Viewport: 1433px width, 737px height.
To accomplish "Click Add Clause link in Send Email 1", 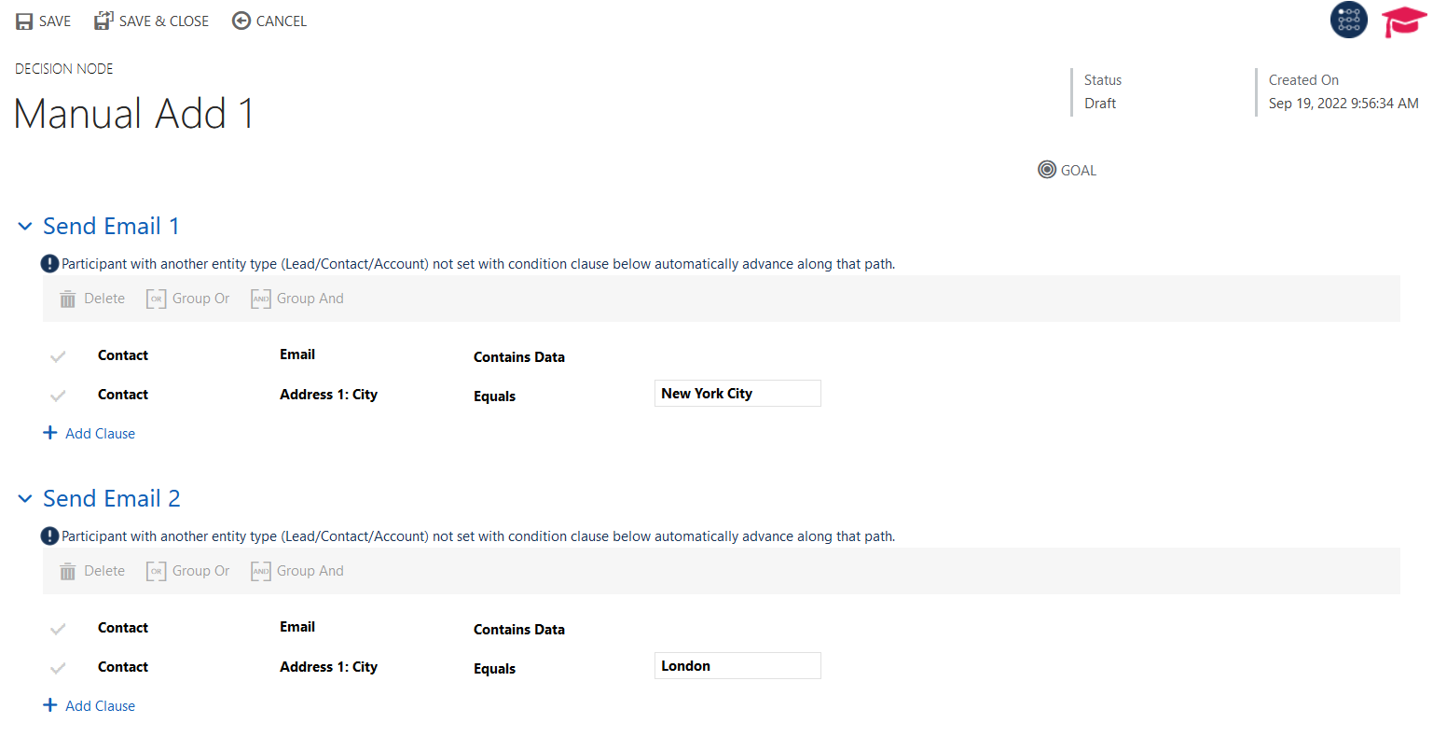I will pos(100,434).
